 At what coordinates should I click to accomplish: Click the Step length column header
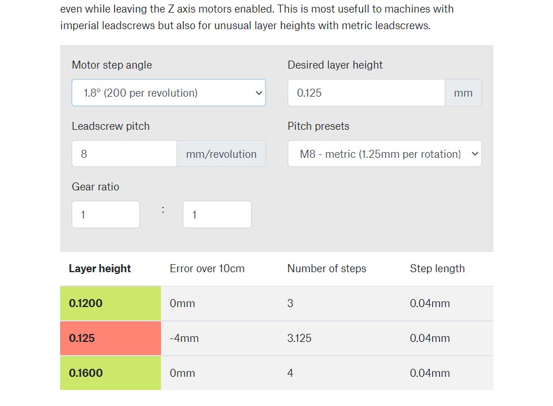437,268
